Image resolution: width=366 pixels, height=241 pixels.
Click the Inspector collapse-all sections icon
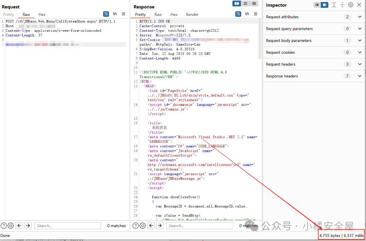[x=342, y=5]
